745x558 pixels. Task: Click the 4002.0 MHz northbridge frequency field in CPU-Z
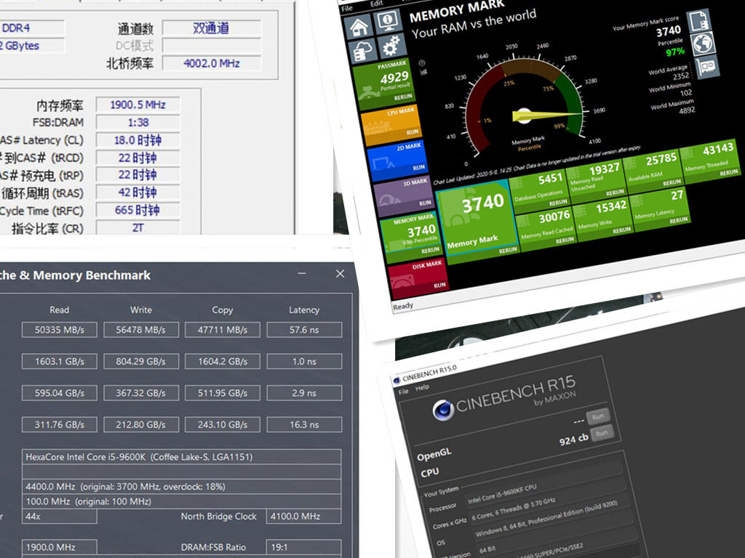pyautogui.click(x=212, y=63)
